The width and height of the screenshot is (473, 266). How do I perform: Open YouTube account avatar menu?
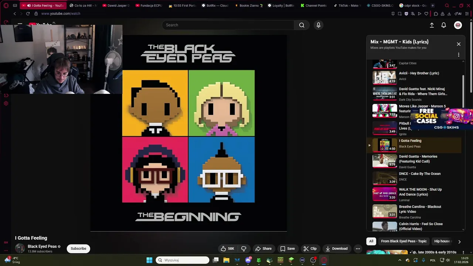tap(458, 25)
